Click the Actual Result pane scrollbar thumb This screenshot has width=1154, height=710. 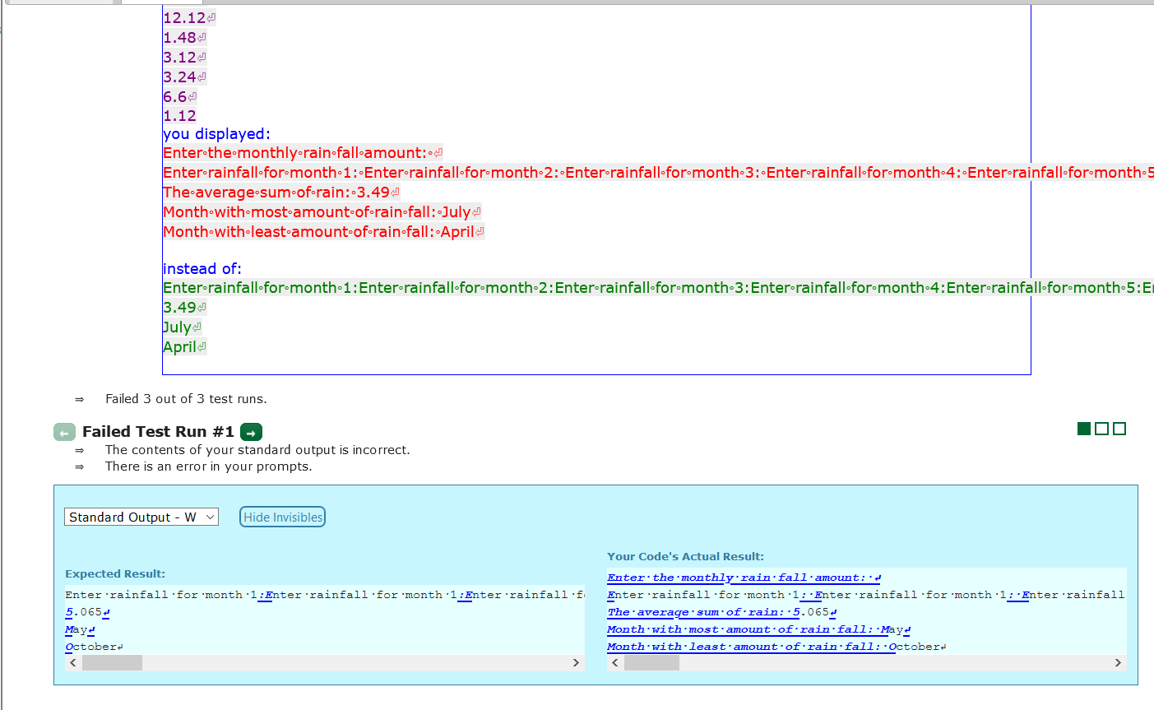[651, 662]
